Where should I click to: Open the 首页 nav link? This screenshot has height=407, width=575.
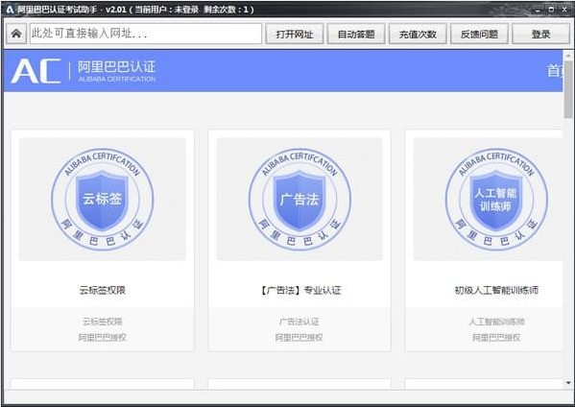click(555, 71)
